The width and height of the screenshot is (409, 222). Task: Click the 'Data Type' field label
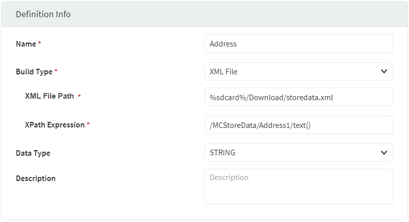[x=33, y=153]
